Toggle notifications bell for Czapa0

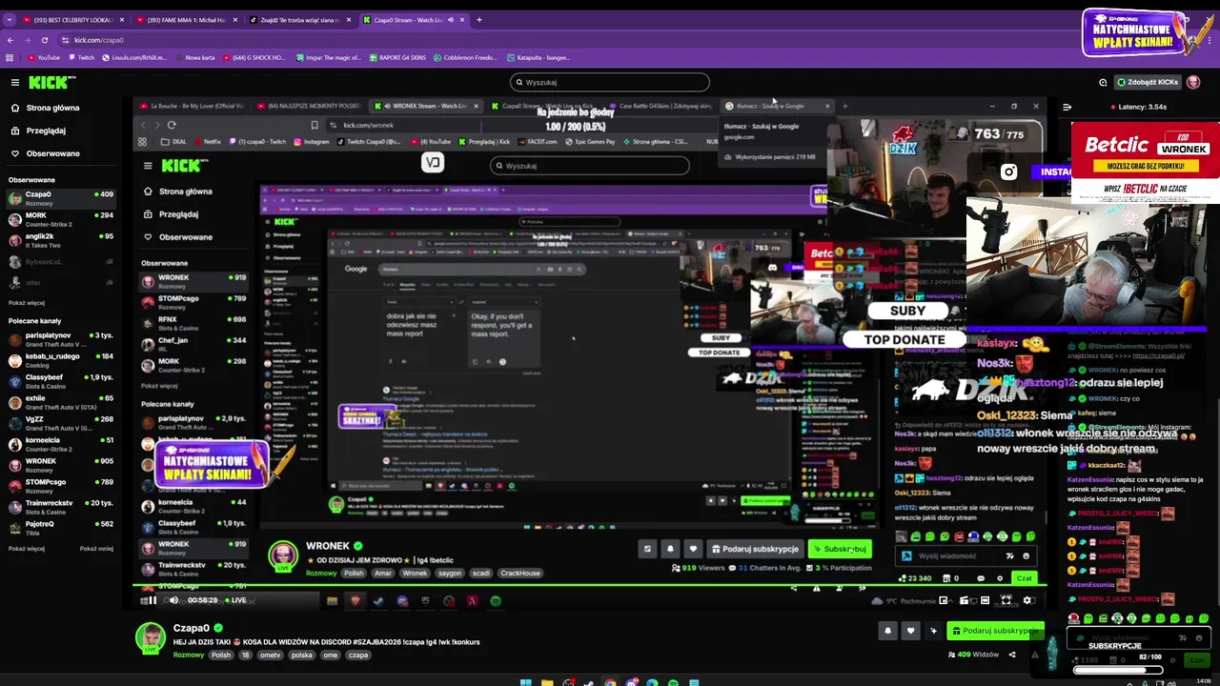click(x=887, y=631)
